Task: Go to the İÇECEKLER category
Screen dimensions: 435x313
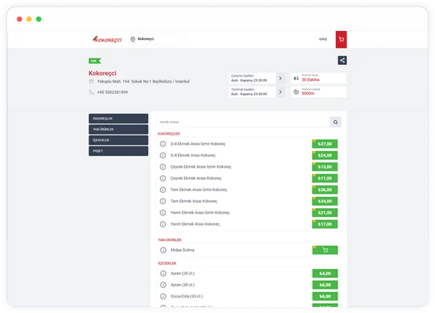Action: (118, 140)
